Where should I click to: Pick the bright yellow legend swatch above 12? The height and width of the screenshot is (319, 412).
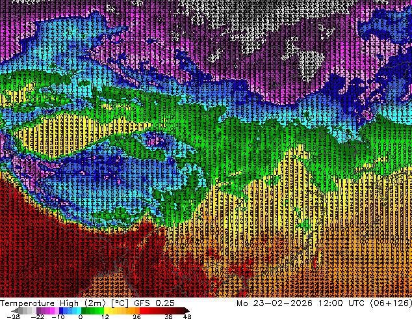[x=106, y=311]
